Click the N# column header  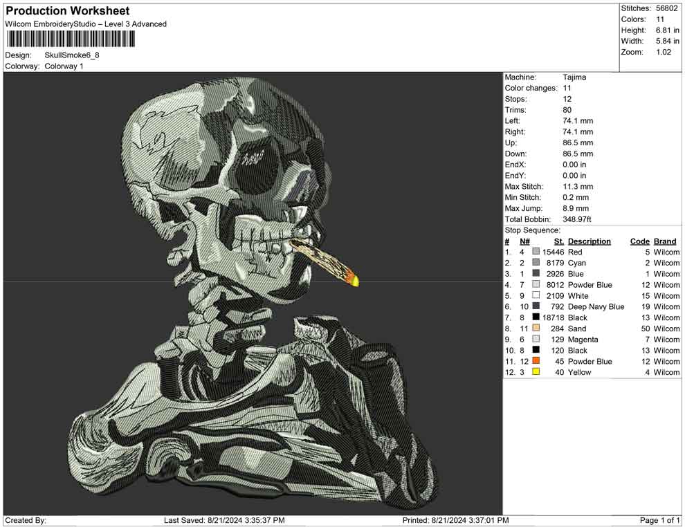coord(524,241)
